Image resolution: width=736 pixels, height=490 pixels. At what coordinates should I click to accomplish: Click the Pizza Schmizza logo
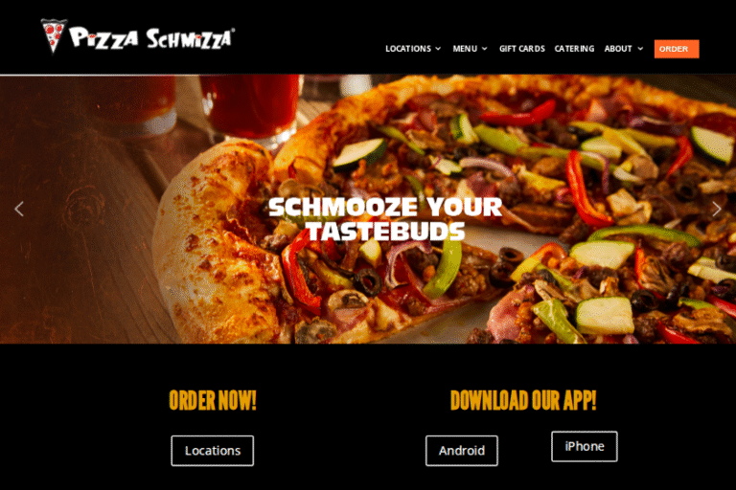(x=138, y=36)
